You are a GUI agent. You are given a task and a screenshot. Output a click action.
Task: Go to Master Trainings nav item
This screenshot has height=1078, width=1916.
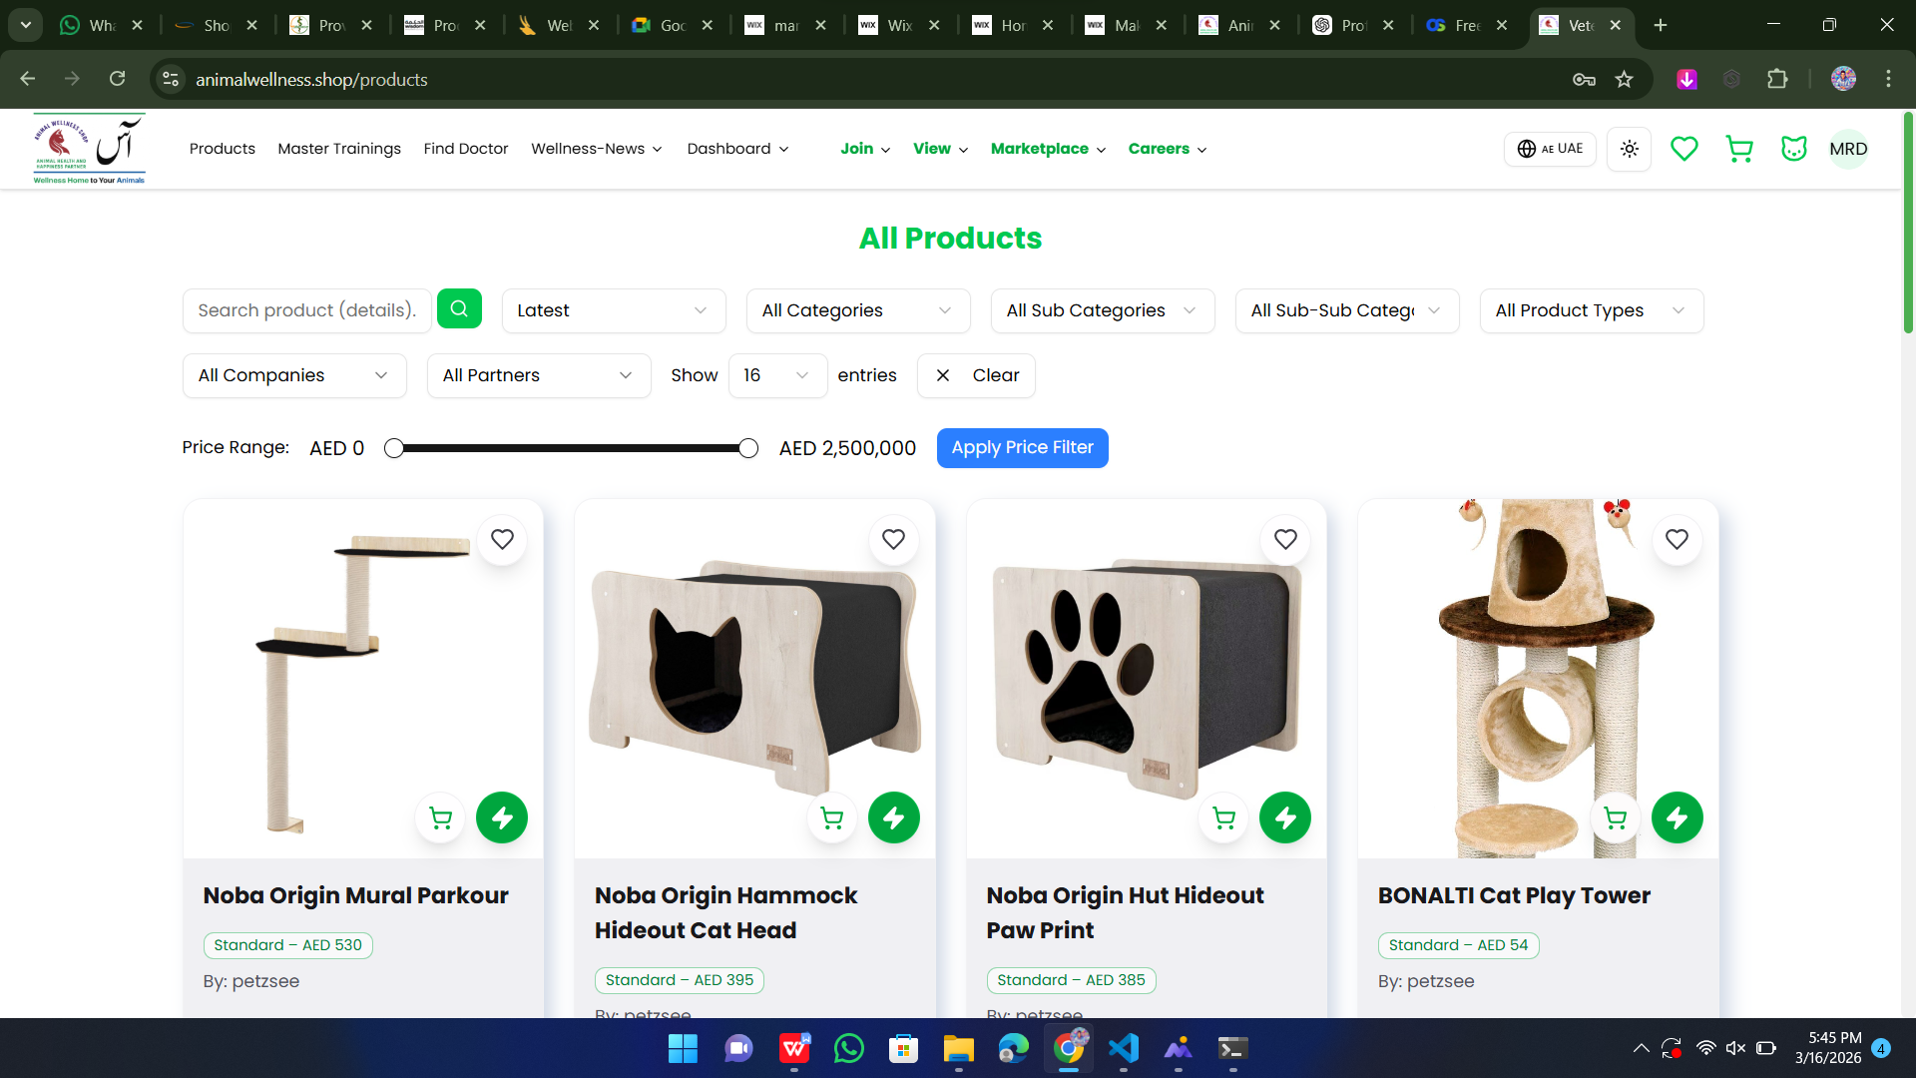339,149
